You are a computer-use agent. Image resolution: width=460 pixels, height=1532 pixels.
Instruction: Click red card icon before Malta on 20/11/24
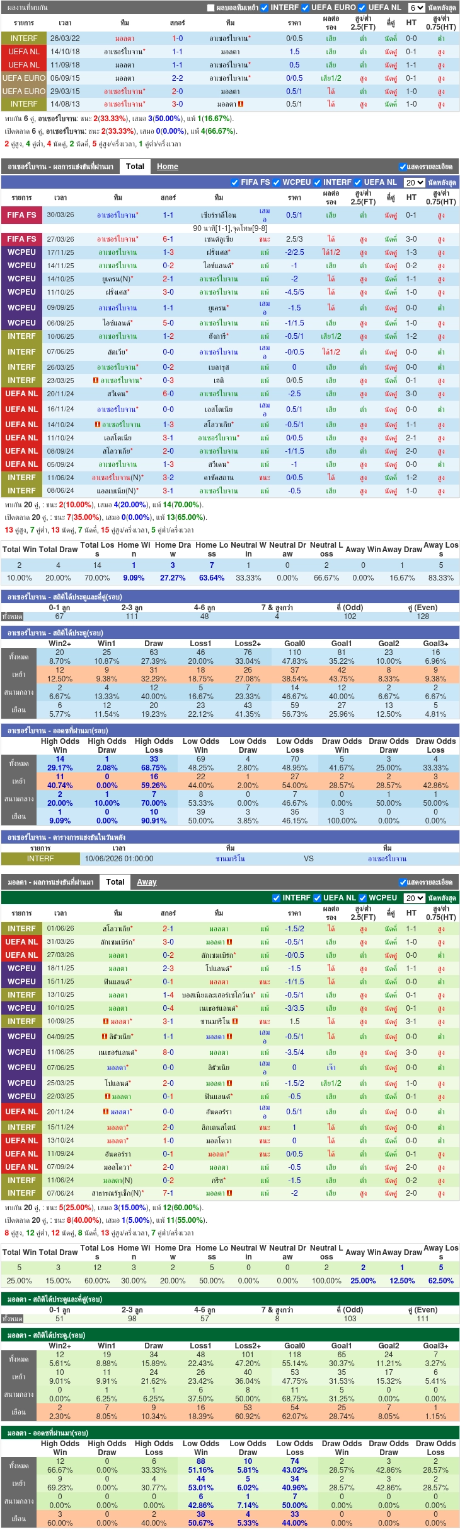point(106,1112)
